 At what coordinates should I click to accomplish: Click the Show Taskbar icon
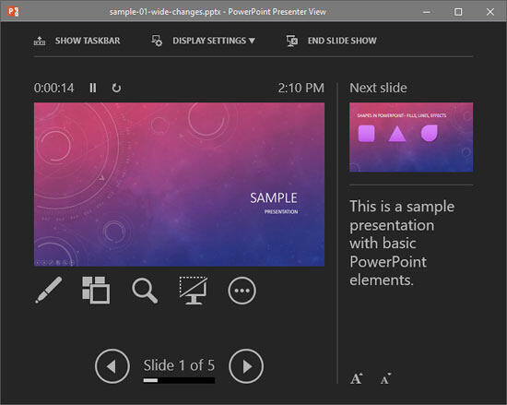(x=40, y=41)
